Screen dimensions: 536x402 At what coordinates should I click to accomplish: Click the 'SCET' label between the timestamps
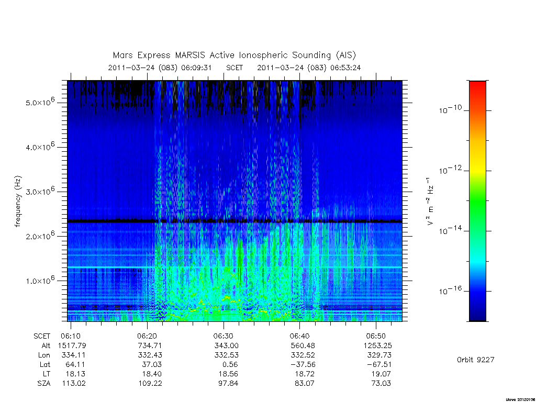pyautogui.click(x=234, y=68)
